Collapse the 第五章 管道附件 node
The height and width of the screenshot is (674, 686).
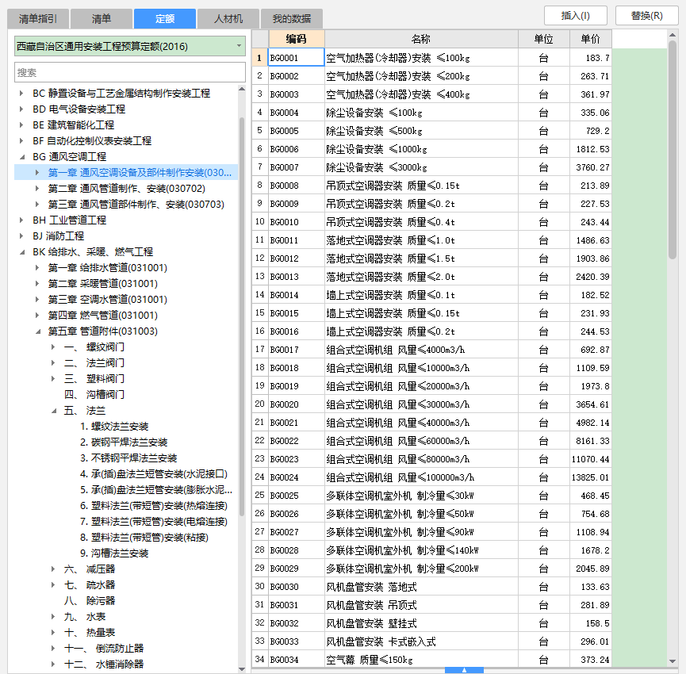[x=37, y=331]
